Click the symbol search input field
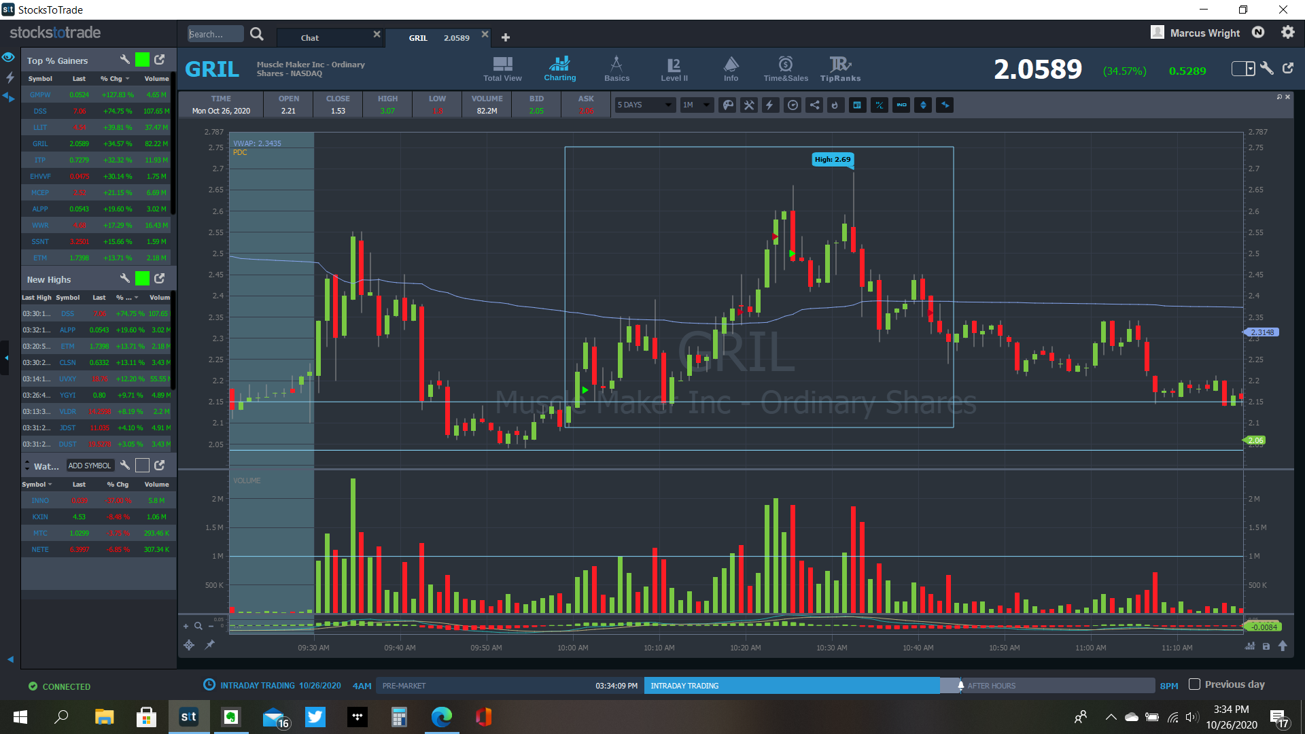Image resolution: width=1305 pixels, height=734 pixels. (x=215, y=34)
